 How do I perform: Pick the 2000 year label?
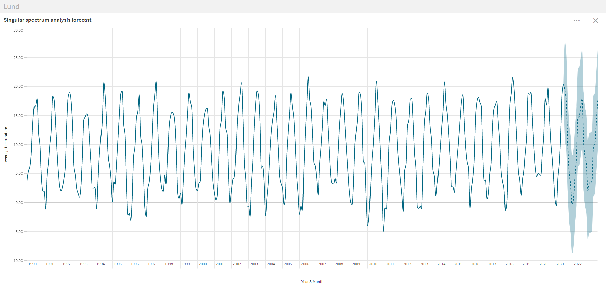pyautogui.click(x=203, y=264)
